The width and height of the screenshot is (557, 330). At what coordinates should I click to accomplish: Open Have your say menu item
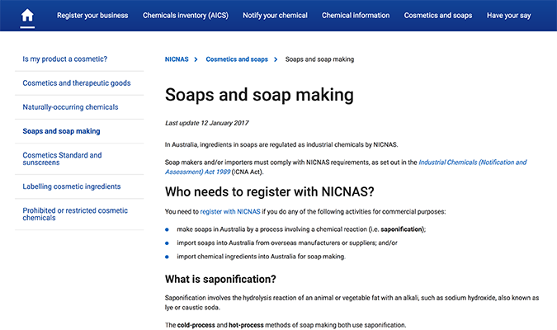pos(519,16)
